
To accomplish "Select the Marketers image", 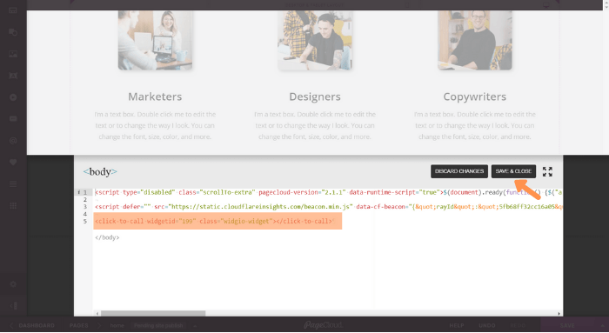I will pyautogui.click(x=156, y=40).
